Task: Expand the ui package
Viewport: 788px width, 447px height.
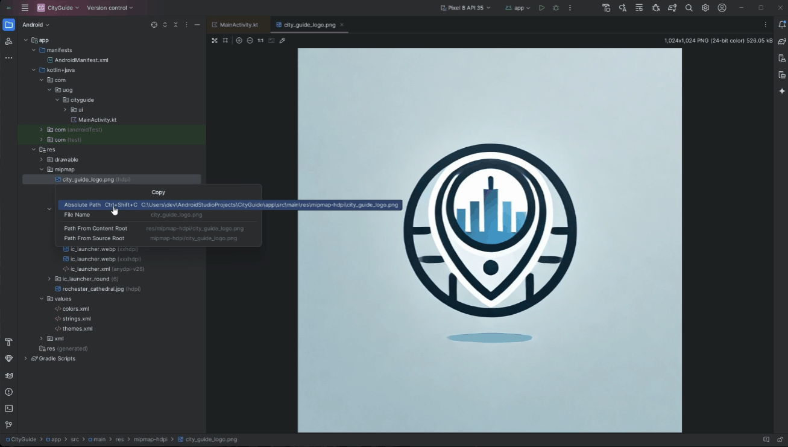Action: (65, 110)
